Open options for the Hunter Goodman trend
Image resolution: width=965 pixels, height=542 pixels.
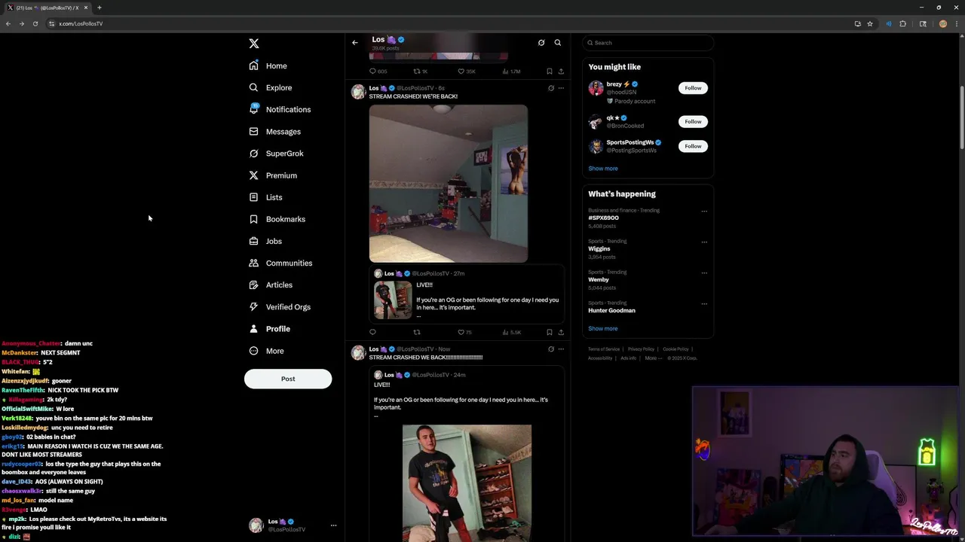[x=704, y=304]
